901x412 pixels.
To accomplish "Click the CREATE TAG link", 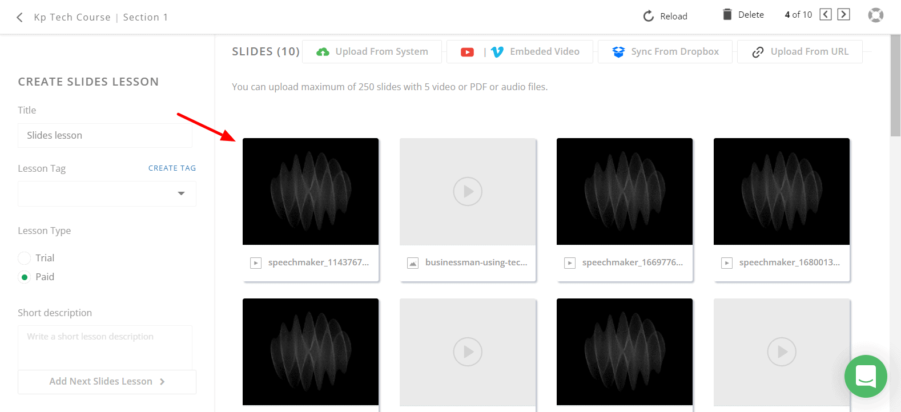I will pos(172,168).
